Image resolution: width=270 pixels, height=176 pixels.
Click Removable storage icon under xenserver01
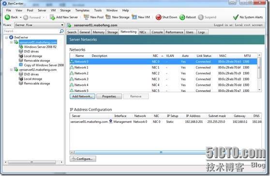(21, 60)
